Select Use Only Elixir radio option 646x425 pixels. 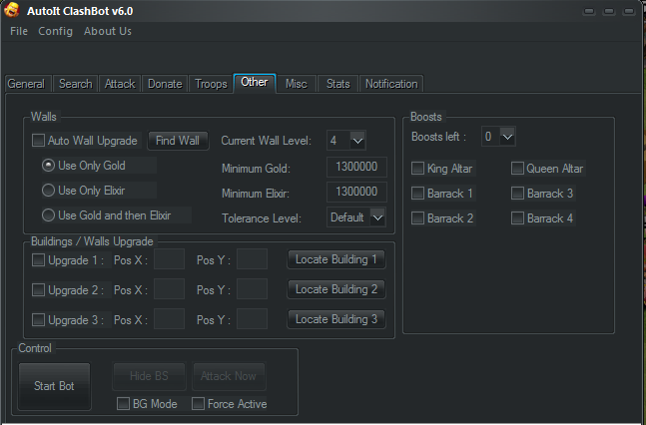pyautogui.click(x=48, y=191)
